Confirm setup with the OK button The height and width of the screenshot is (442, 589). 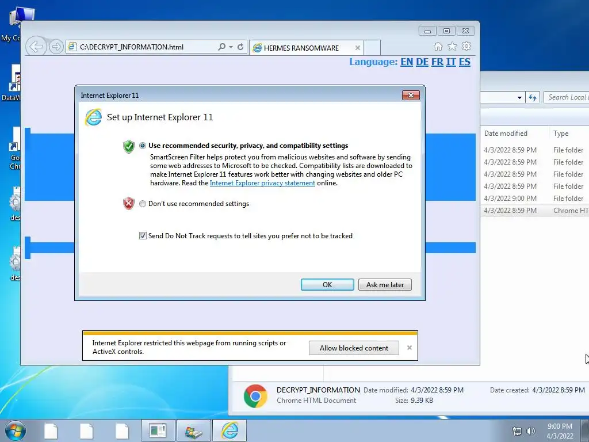[327, 284]
